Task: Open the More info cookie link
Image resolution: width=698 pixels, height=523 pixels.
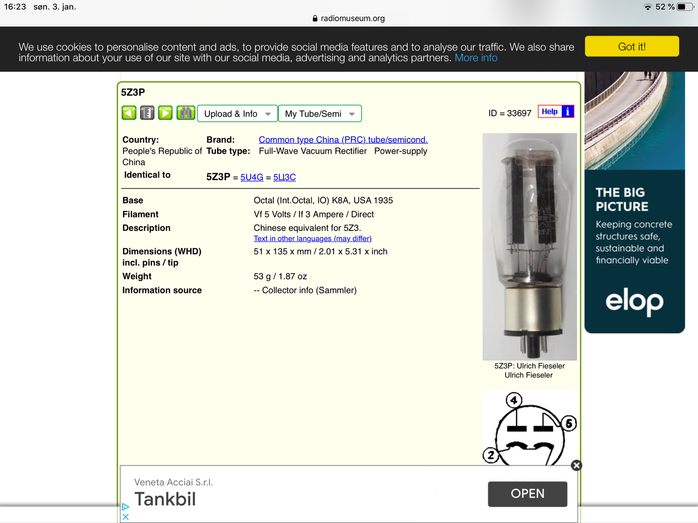Action: [x=476, y=58]
